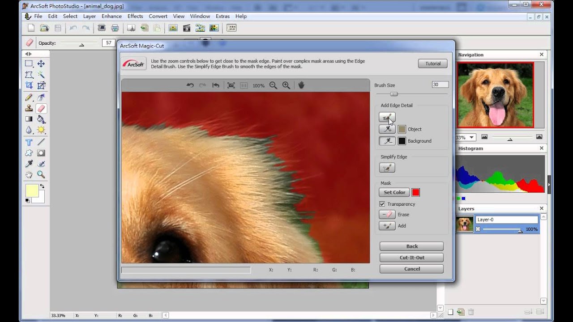The height and width of the screenshot is (322, 573).
Task: Select the Simplify Edge brush
Action: pos(387,168)
